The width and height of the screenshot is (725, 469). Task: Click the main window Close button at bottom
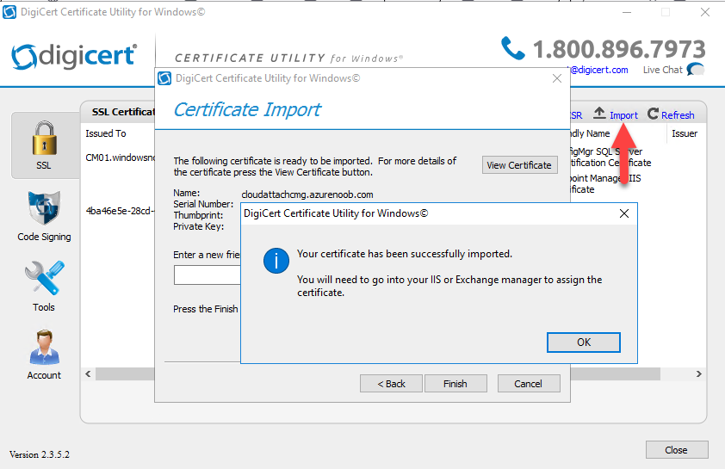[677, 449]
